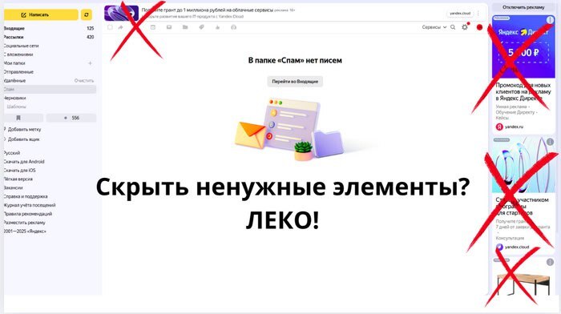
Task: Open the Сервисы dropdown
Action: tap(434, 27)
